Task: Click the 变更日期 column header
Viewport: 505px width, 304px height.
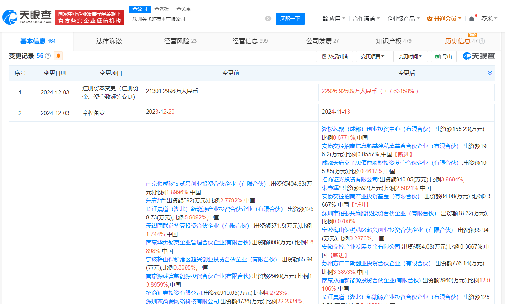Action: 55,73
